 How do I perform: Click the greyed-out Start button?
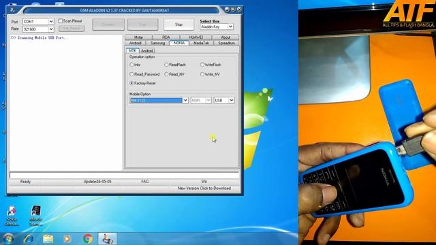tap(143, 24)
